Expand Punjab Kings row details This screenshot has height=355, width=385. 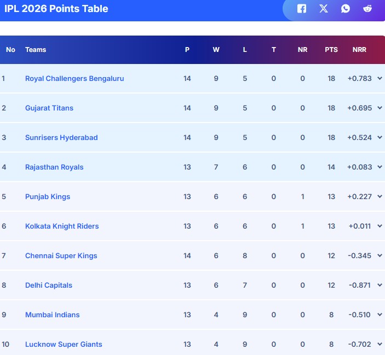coord(380,196)
